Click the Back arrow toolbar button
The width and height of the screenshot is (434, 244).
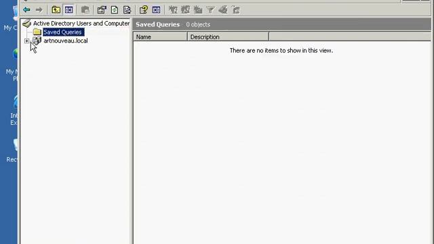[26, 10]
